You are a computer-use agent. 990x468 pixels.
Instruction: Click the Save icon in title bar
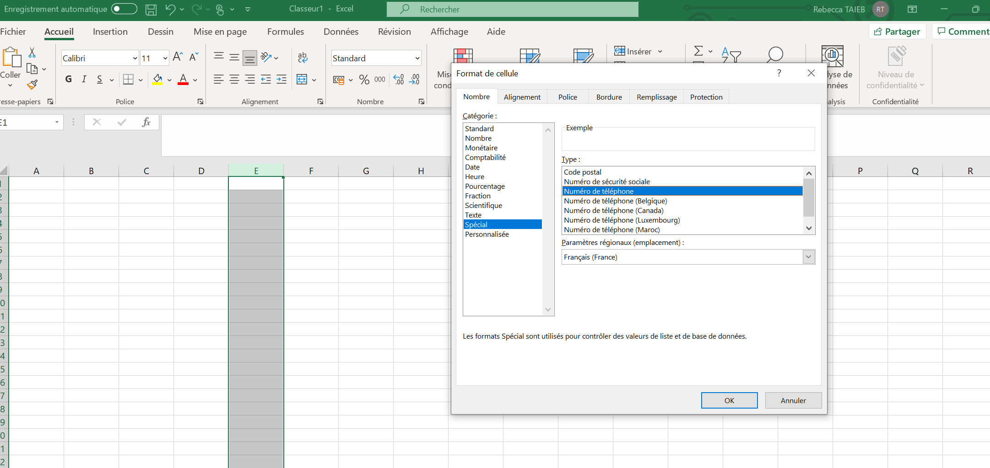[x=151, y=9]
